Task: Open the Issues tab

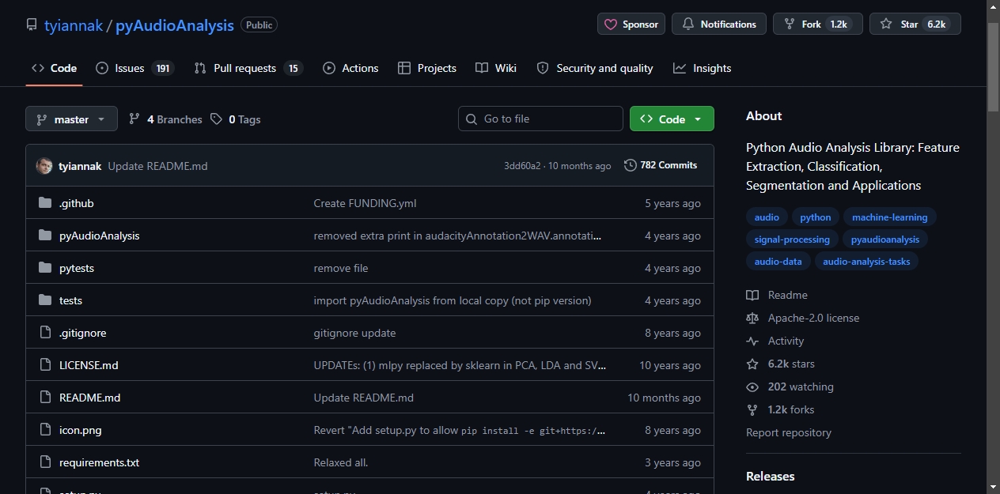Action: 134,68
